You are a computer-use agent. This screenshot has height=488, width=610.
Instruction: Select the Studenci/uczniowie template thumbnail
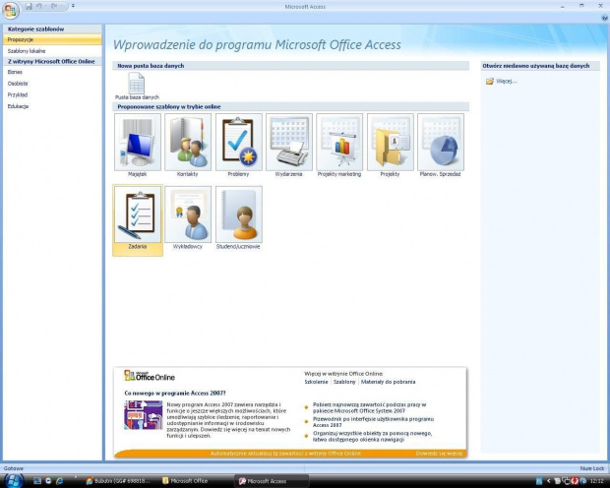[x=239, y=214]
